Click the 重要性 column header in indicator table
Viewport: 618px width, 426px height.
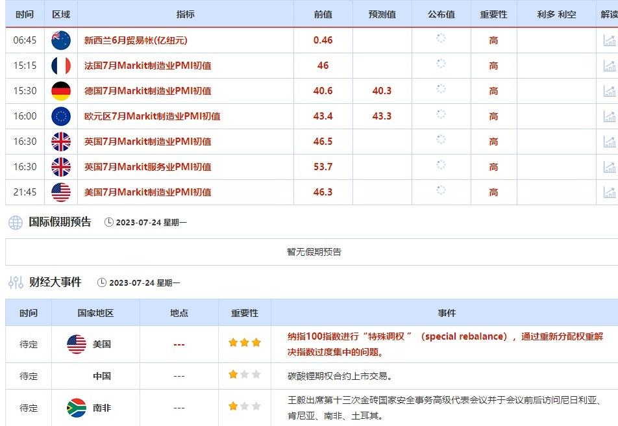click(493, 14)
